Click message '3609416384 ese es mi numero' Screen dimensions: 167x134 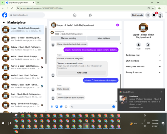(x=70, y=97)
